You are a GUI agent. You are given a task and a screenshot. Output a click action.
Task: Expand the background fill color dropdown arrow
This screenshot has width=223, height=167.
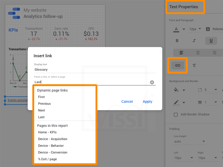tap(184, 90)
